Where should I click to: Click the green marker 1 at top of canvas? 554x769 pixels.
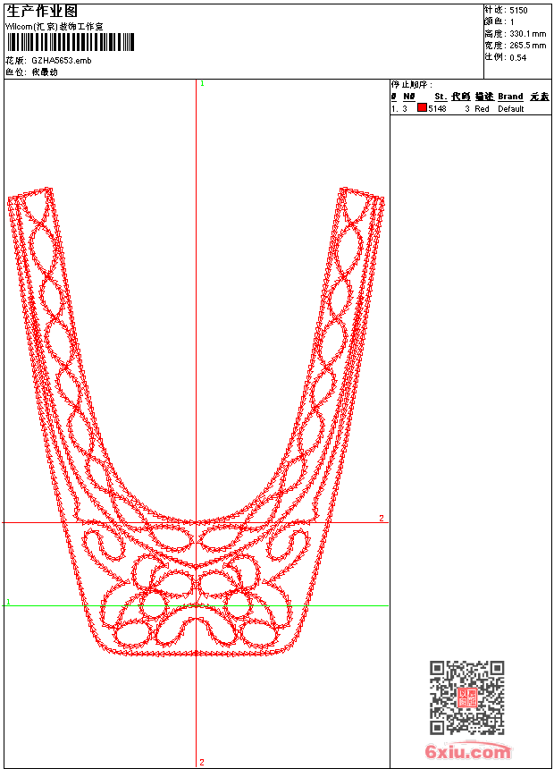tap(202, 83)
